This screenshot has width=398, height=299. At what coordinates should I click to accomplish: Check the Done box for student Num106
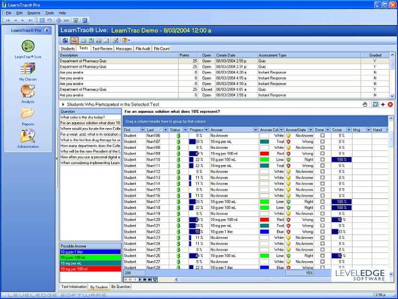[322, 136]
